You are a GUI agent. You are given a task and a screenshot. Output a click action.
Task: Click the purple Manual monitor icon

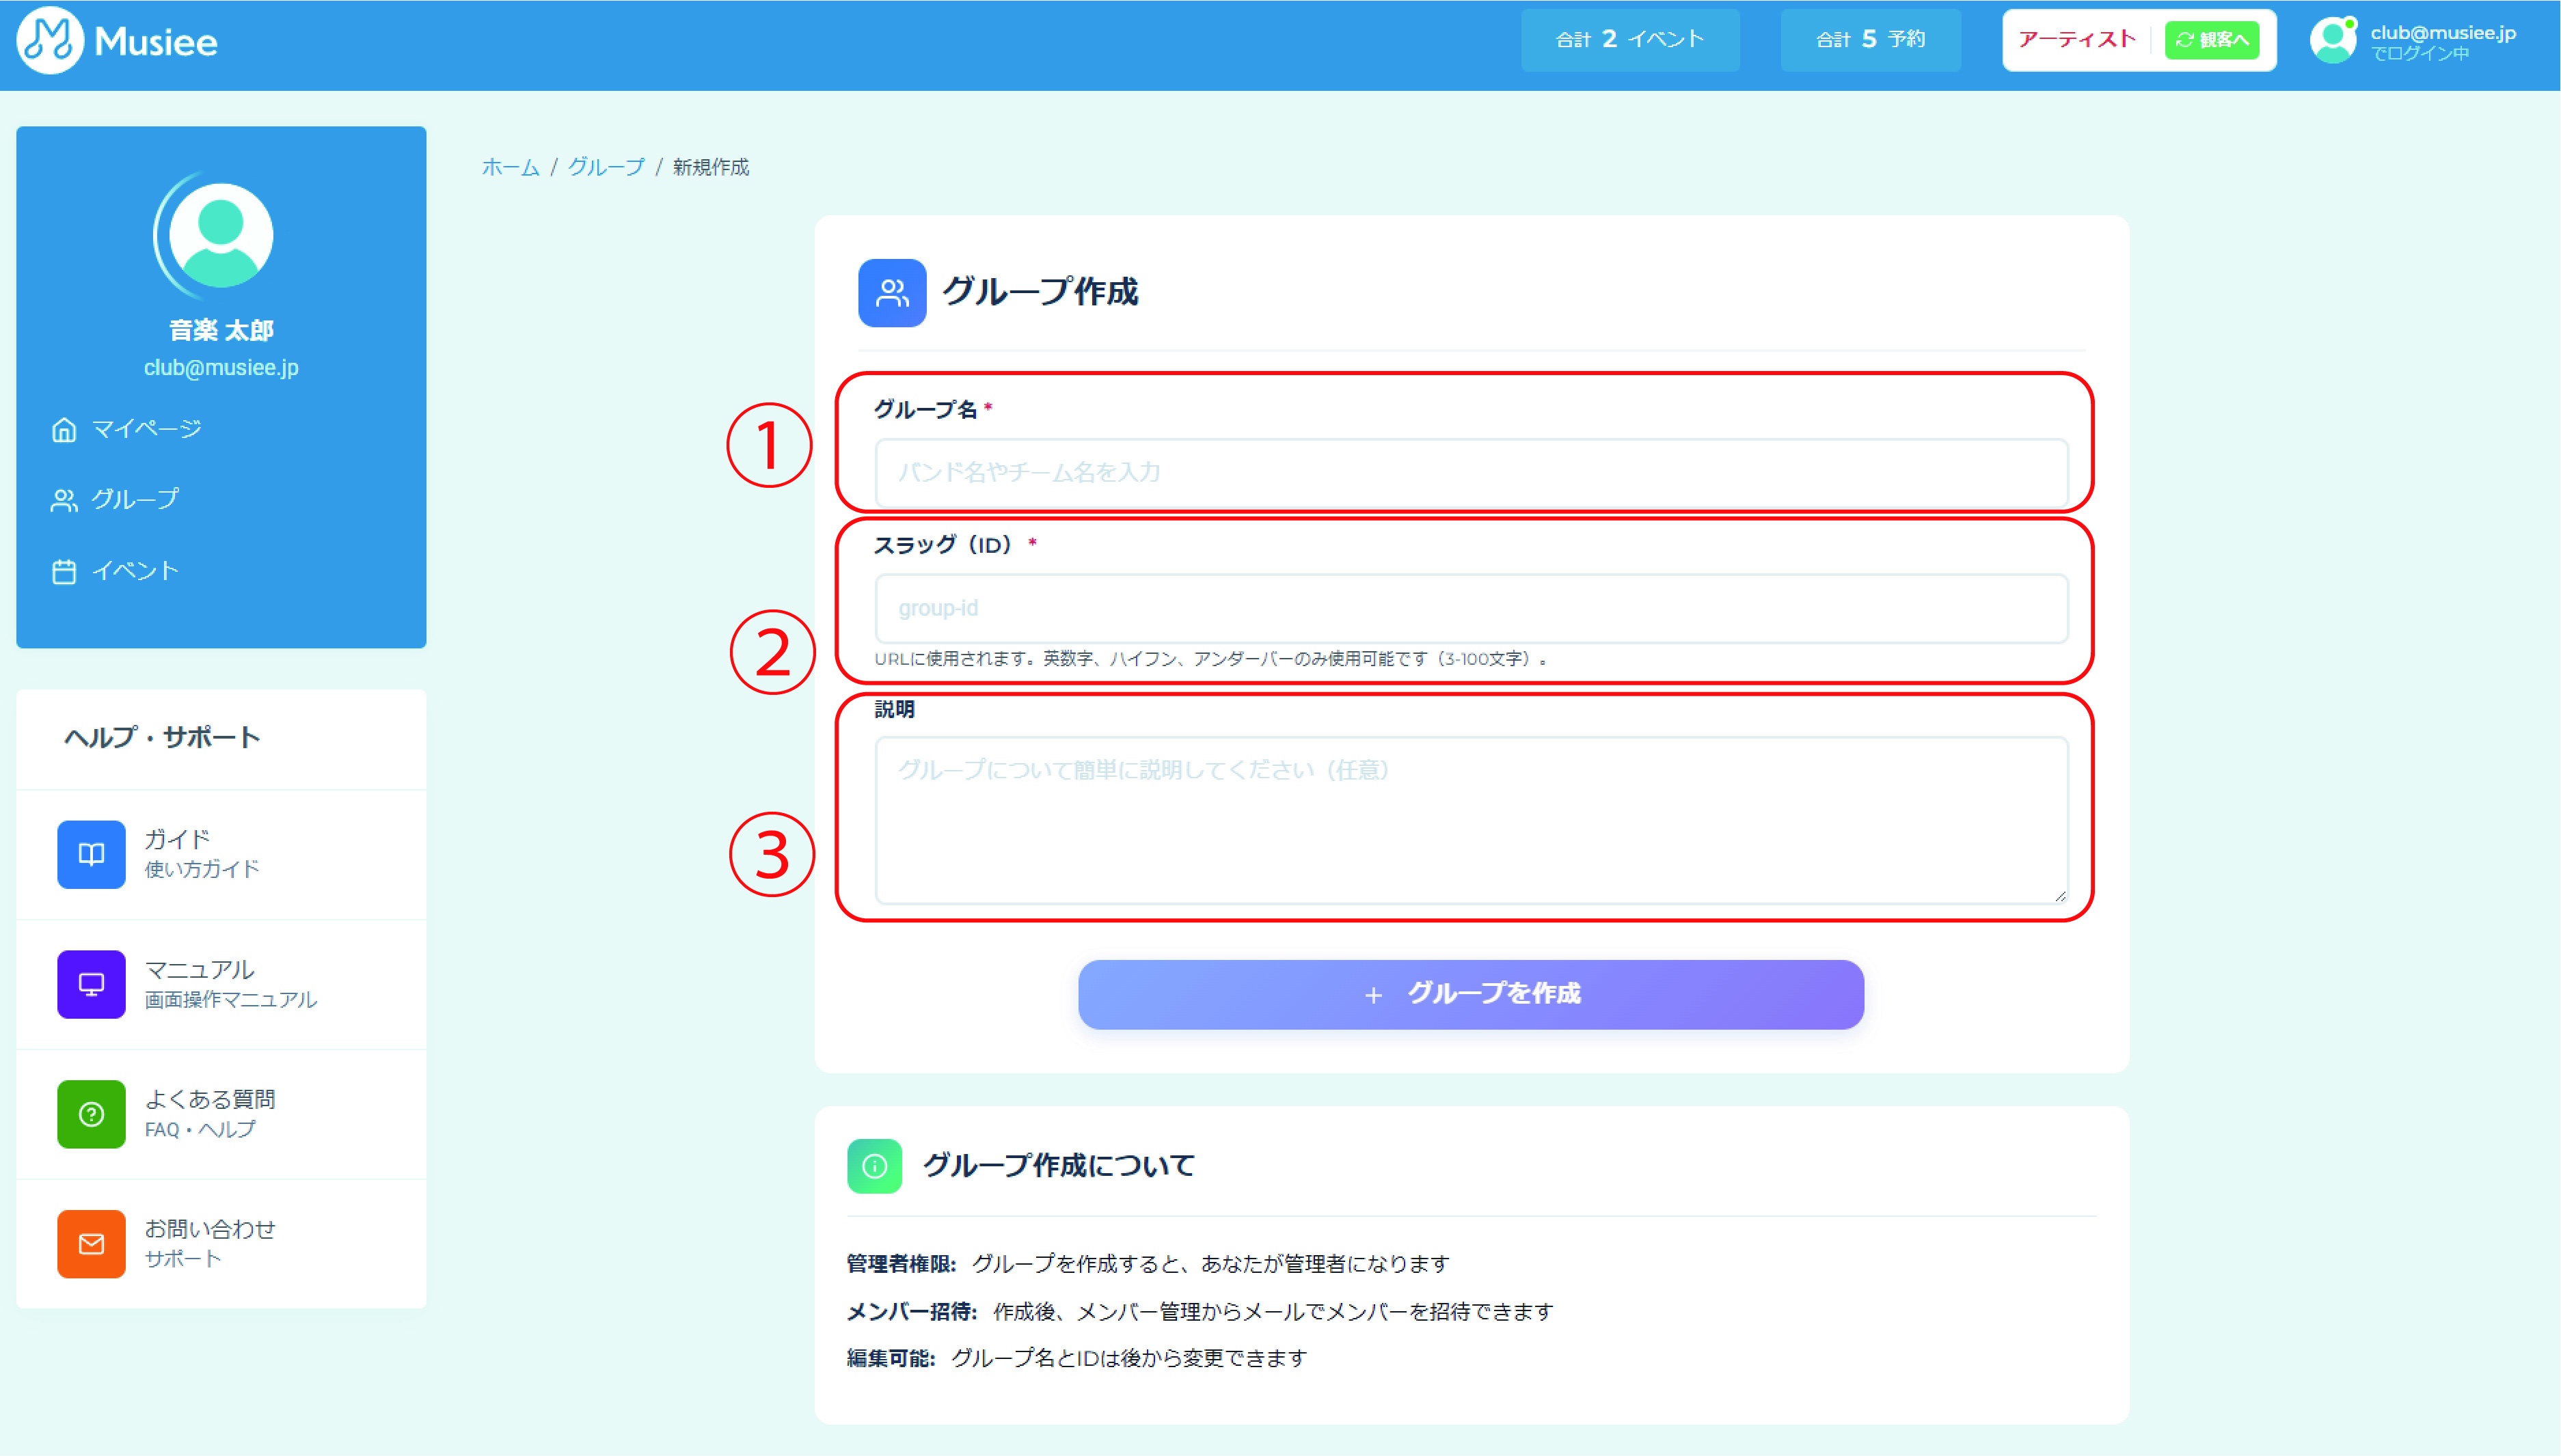click(x=91, y=984)
